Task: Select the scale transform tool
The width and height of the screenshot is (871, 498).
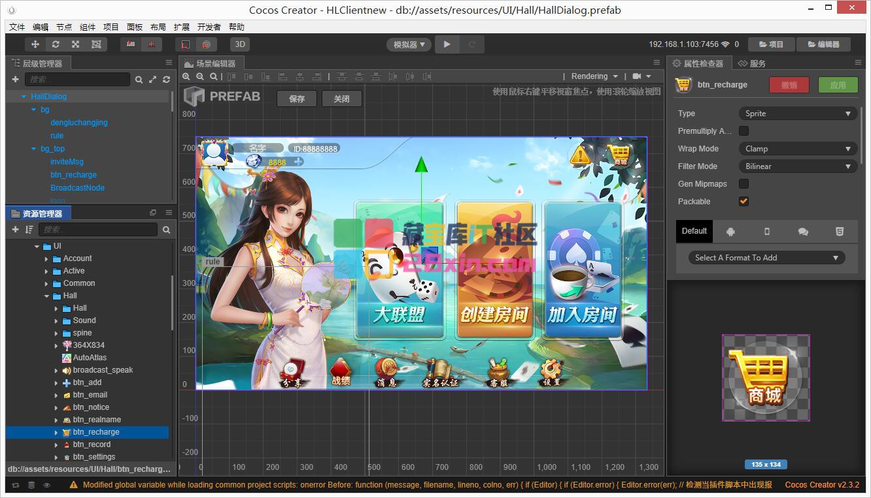Action: coord(76,44)
